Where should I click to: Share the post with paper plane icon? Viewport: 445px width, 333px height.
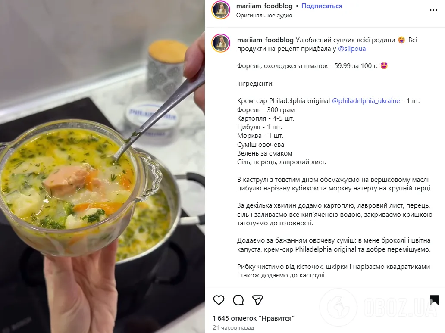[x=257, y=300]
